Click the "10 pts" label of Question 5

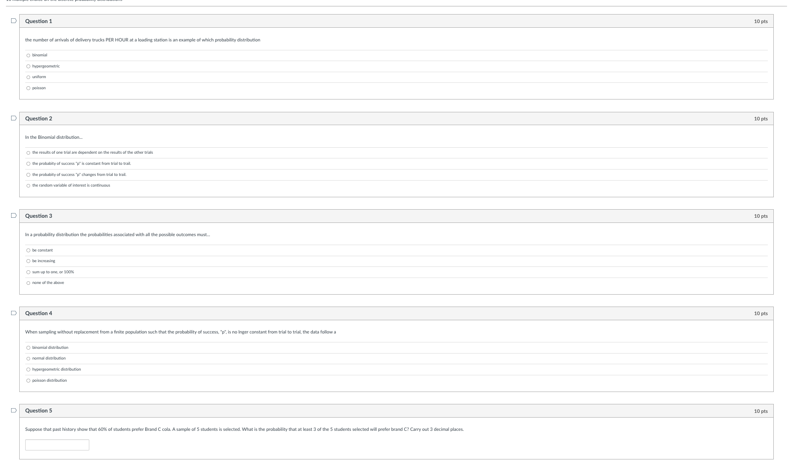[x=761, y=411]
